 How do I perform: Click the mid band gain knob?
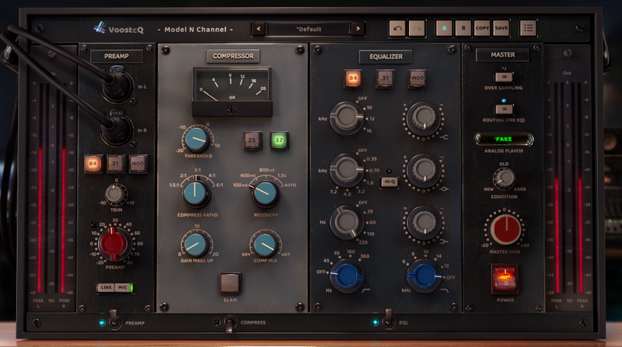click(x=423, y=170)
